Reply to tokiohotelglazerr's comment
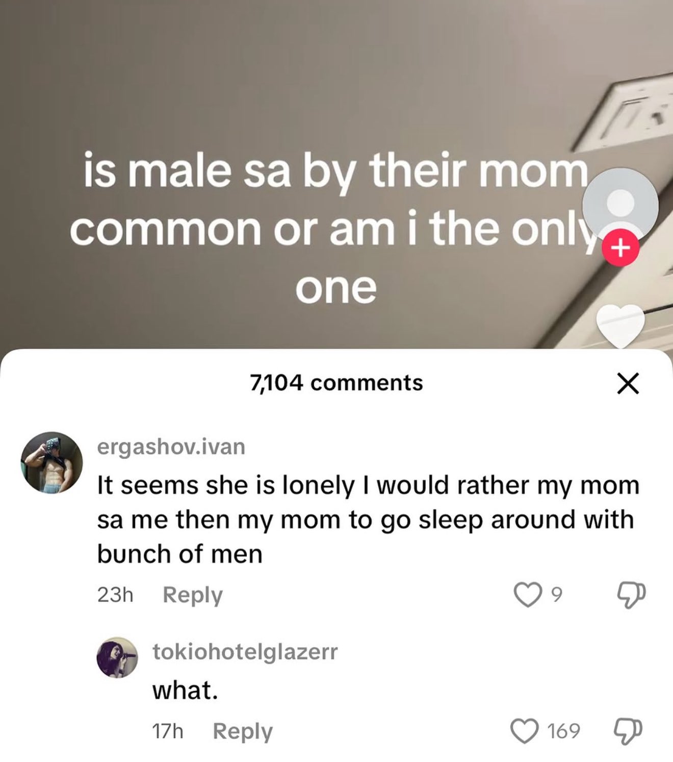This screenshot has height=762, width=673. tap(243, 731)
